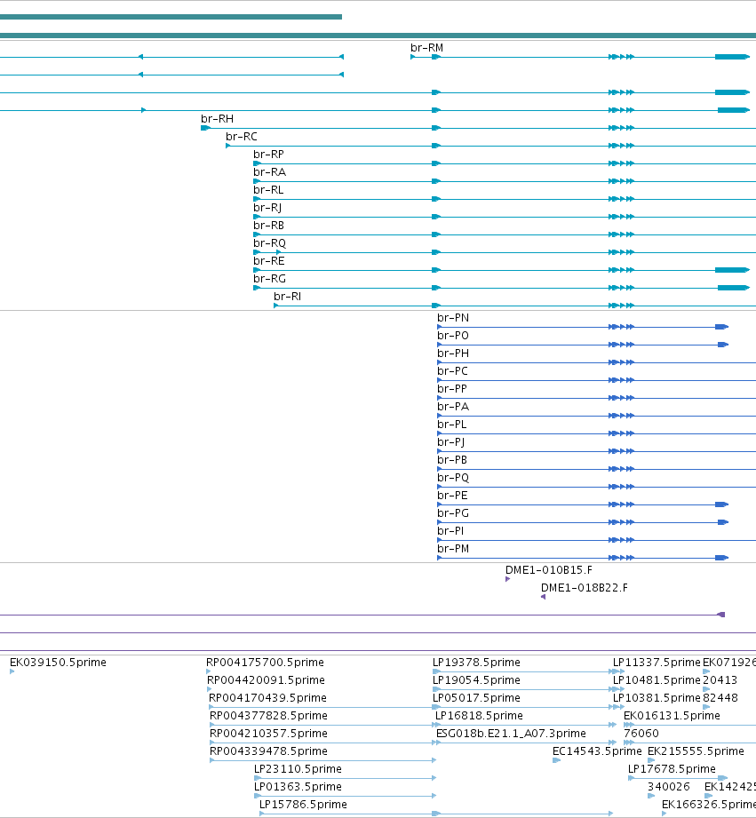756x818 pixels.
Task: Select transcript br-RP label
Action: coord(268,154)
